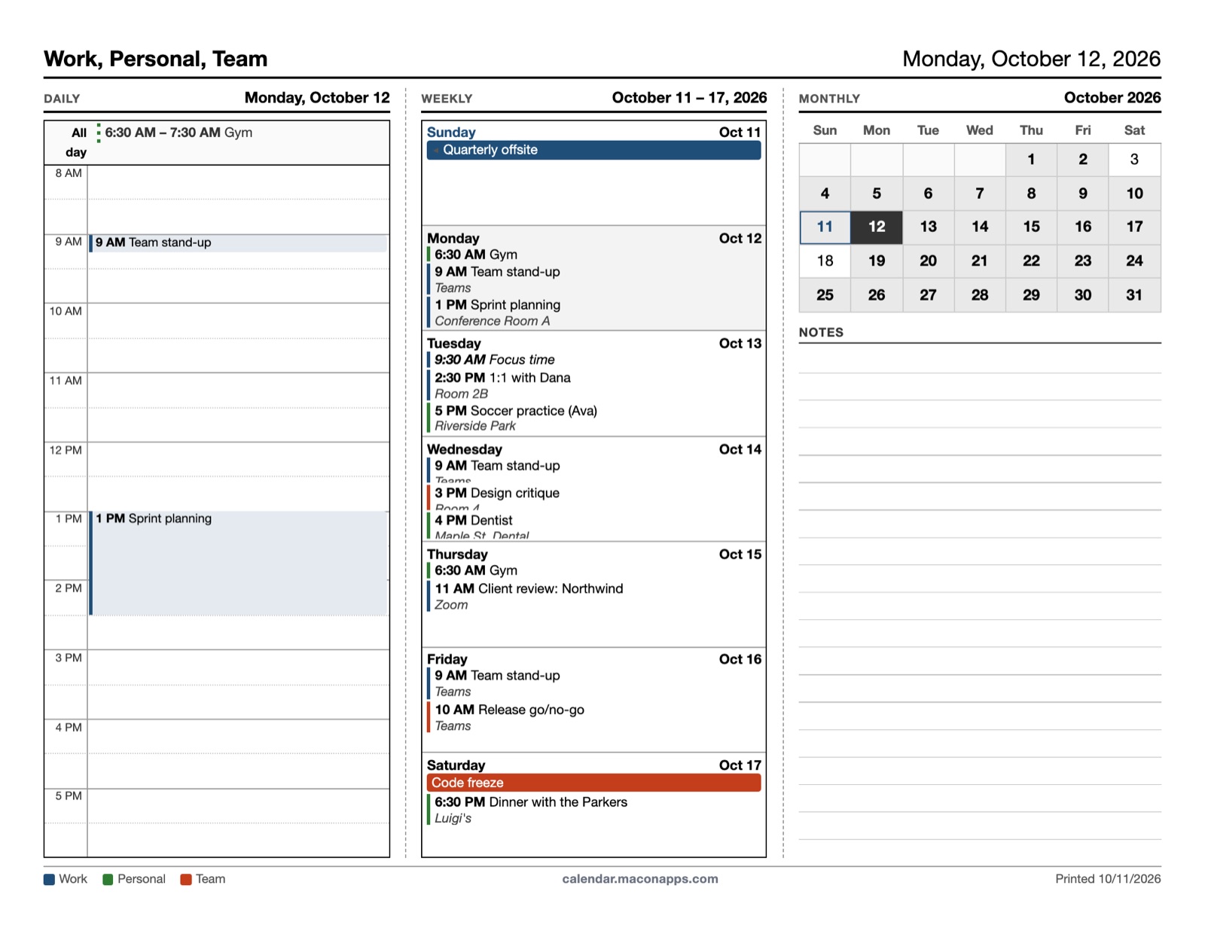Click the 9 AM Team stand-up daily event
1205x931 pixels.
(238, 243)
